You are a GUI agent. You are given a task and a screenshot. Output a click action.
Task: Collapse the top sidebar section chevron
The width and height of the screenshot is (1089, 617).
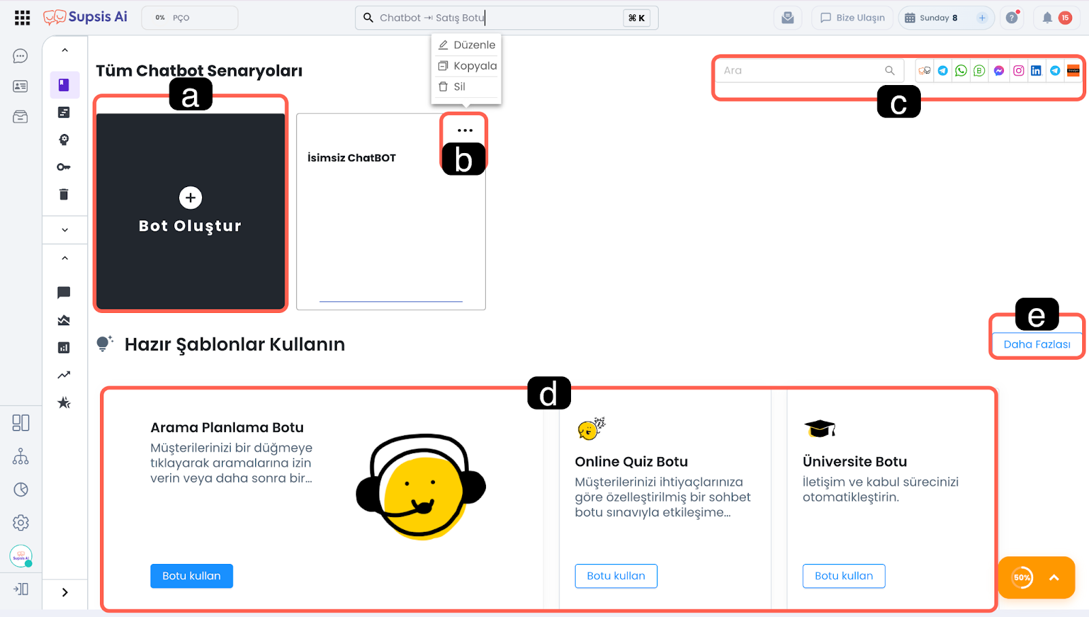[x=65, y=50]
